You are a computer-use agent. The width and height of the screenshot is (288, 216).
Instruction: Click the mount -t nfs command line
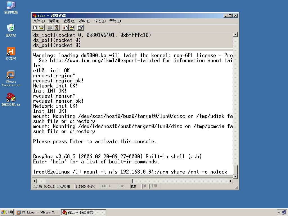pyautogui.click(x=130, y=172)
